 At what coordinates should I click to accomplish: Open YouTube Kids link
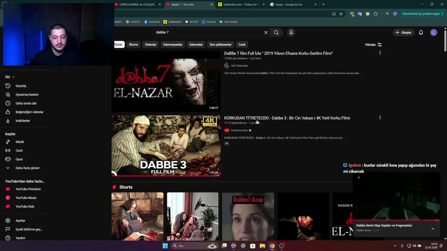click(x=25, y=206)
